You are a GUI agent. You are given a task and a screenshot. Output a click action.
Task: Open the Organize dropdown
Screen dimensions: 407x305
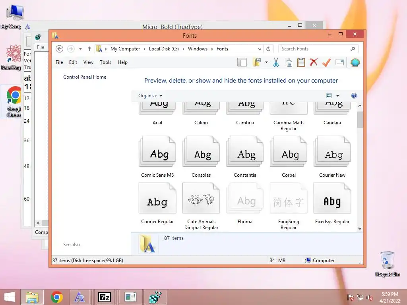(x=150, y=96)
